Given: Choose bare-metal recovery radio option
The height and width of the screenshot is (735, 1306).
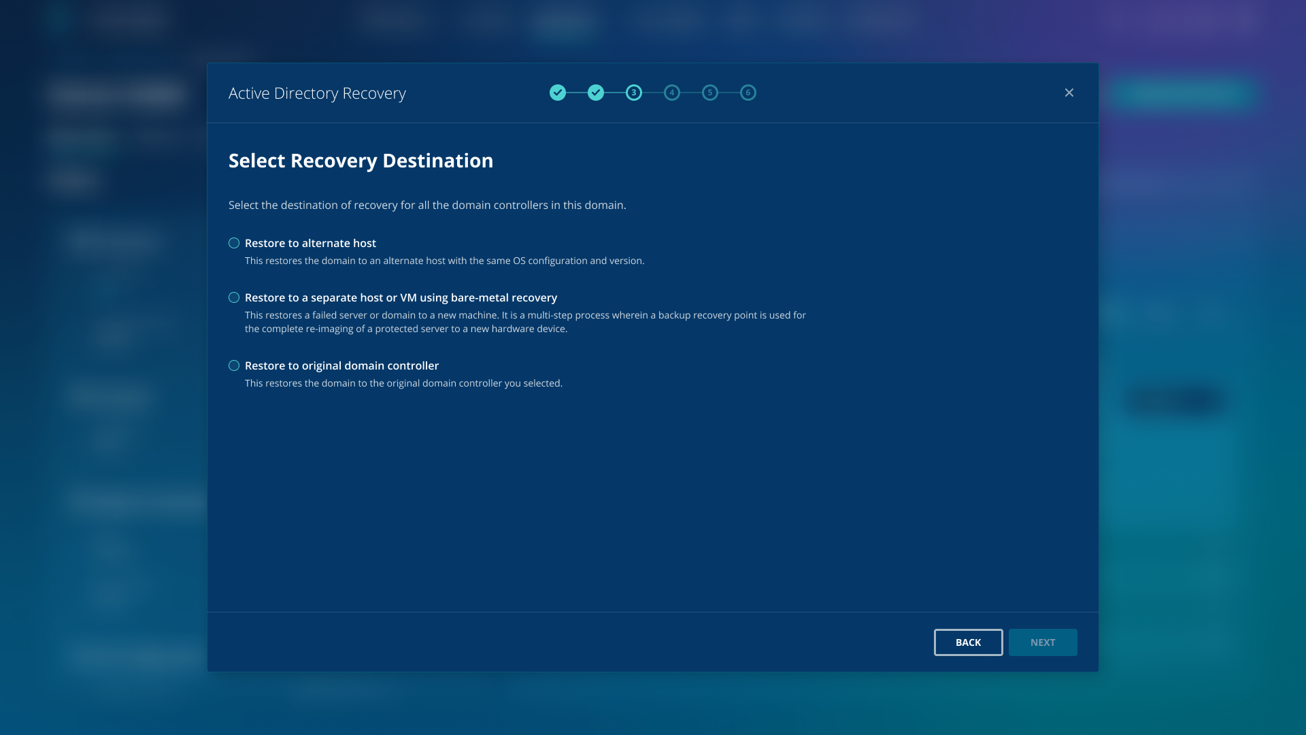Looking at the screenshot, I should tap(234, 297).
